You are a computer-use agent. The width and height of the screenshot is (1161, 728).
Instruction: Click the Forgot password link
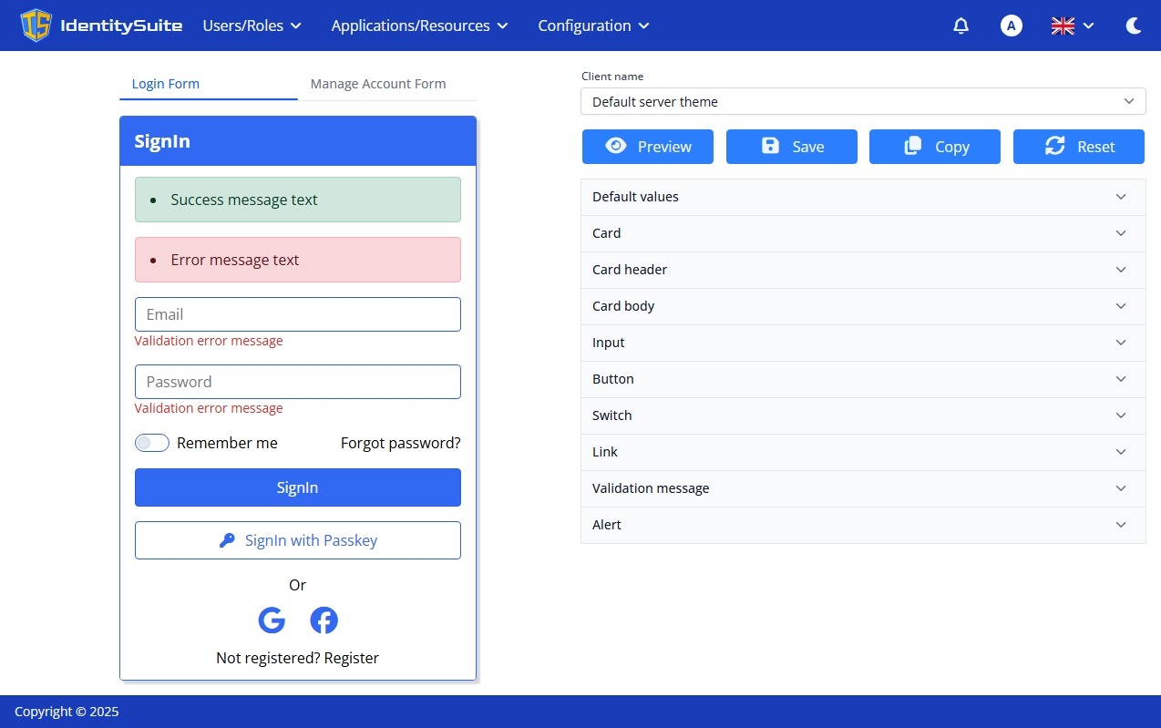(400, 443)
